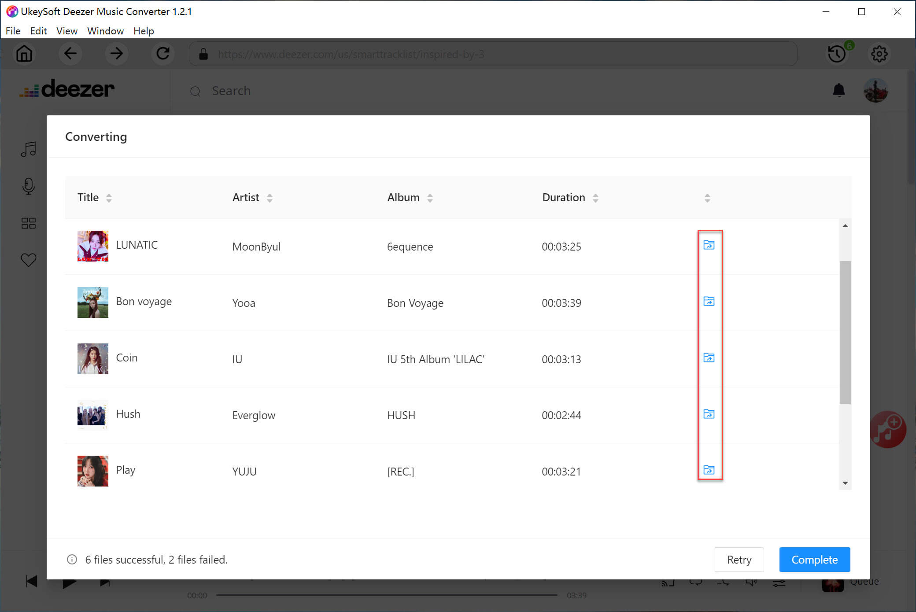Image resolution: width=916 pixels, height=612 pixels.
Task: Open output folder for Hush track
Action: click(709, 414)
